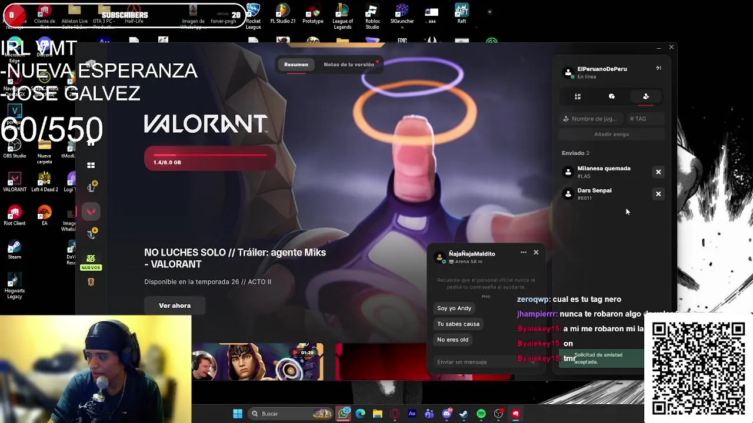This screenshot has height=423, width=753.
Task: Close the ÑajaÑajaMaldito chat window
Action: pyautogui.click(x=536, y=253)
